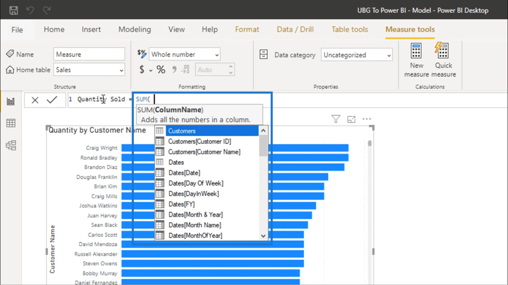Click the Name tag icon

pos(10,54)
